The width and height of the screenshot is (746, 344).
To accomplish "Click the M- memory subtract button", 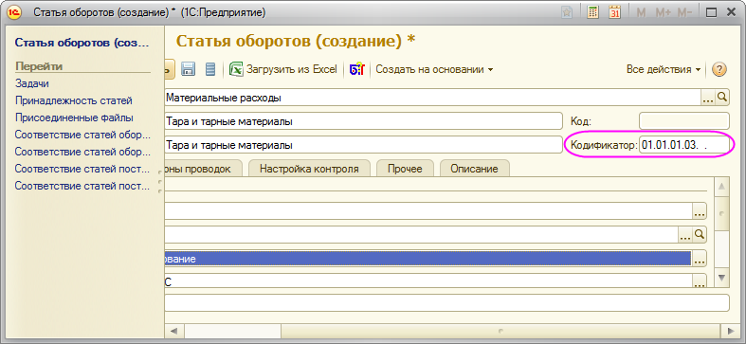I will click(684, 13).
